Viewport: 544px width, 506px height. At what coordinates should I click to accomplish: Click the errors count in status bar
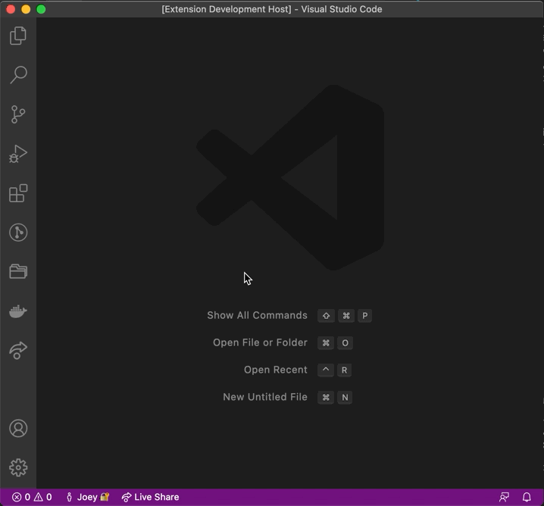click(21, 497)
